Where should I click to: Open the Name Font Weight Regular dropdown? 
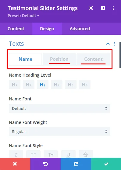coord(60,132)
